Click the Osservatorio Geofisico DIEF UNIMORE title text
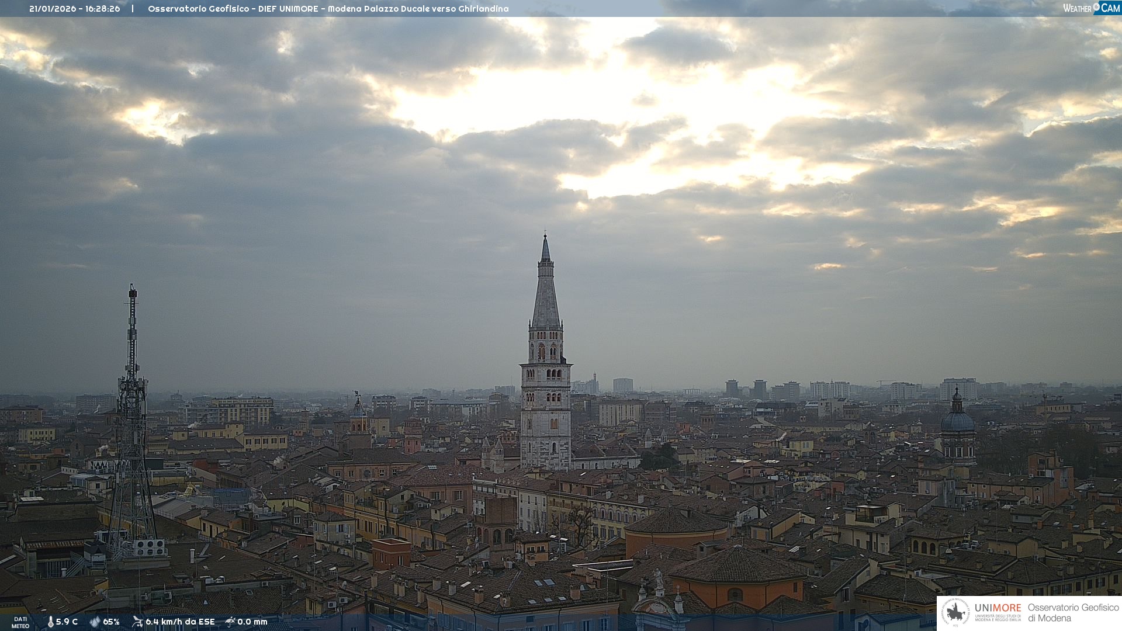The width and height of the screenshot is (1122, 631). (328, 9)
